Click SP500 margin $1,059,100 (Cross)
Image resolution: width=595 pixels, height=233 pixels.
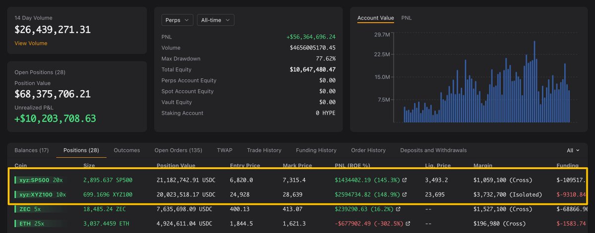[x=503, y=180]
